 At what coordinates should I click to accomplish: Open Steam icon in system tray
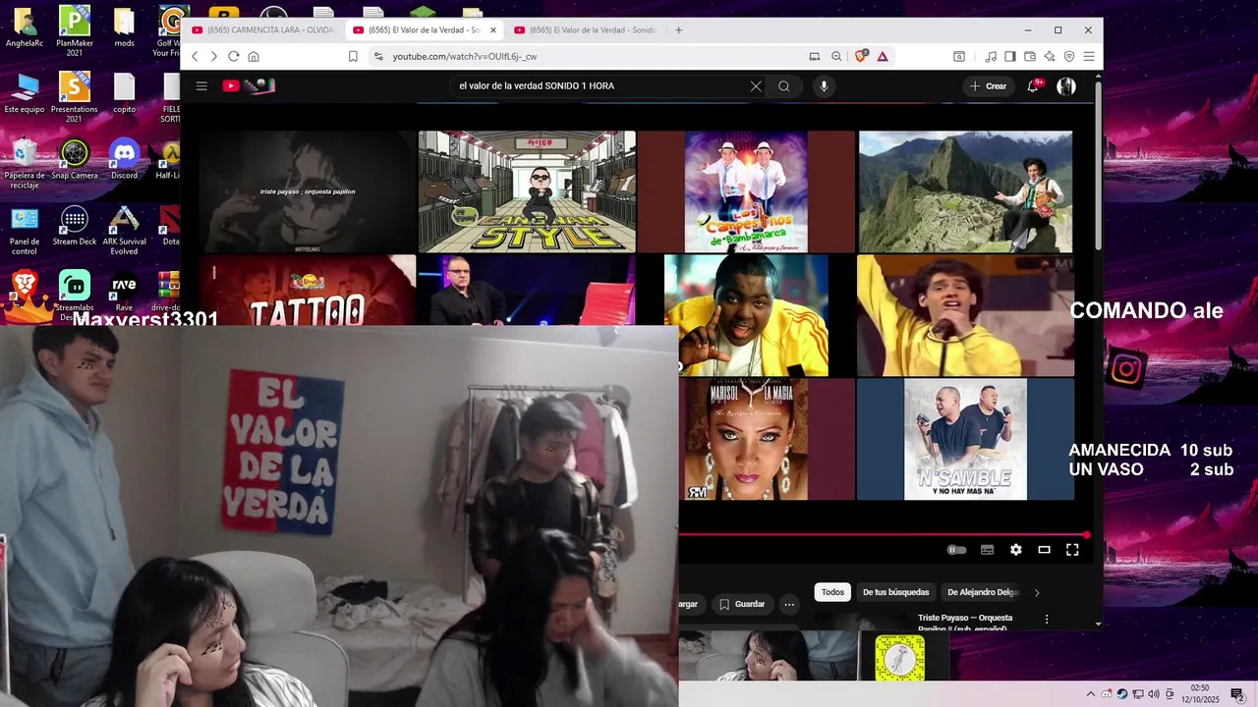coord(1122,694)
